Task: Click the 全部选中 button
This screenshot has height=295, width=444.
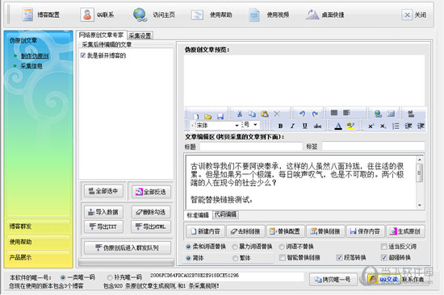Action: pos(103,191)
